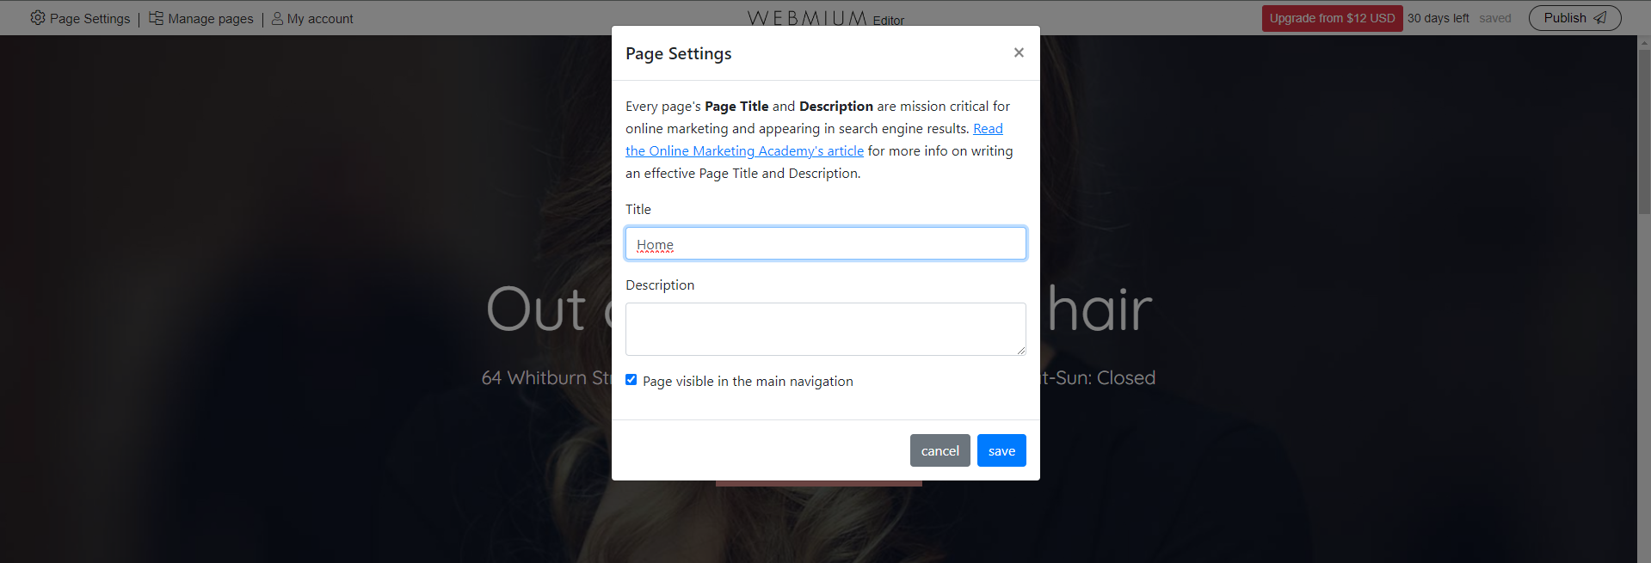Click the Description box resize handle
Viewport: 1651px width, 563px height.
click(x=1021, y=351)
